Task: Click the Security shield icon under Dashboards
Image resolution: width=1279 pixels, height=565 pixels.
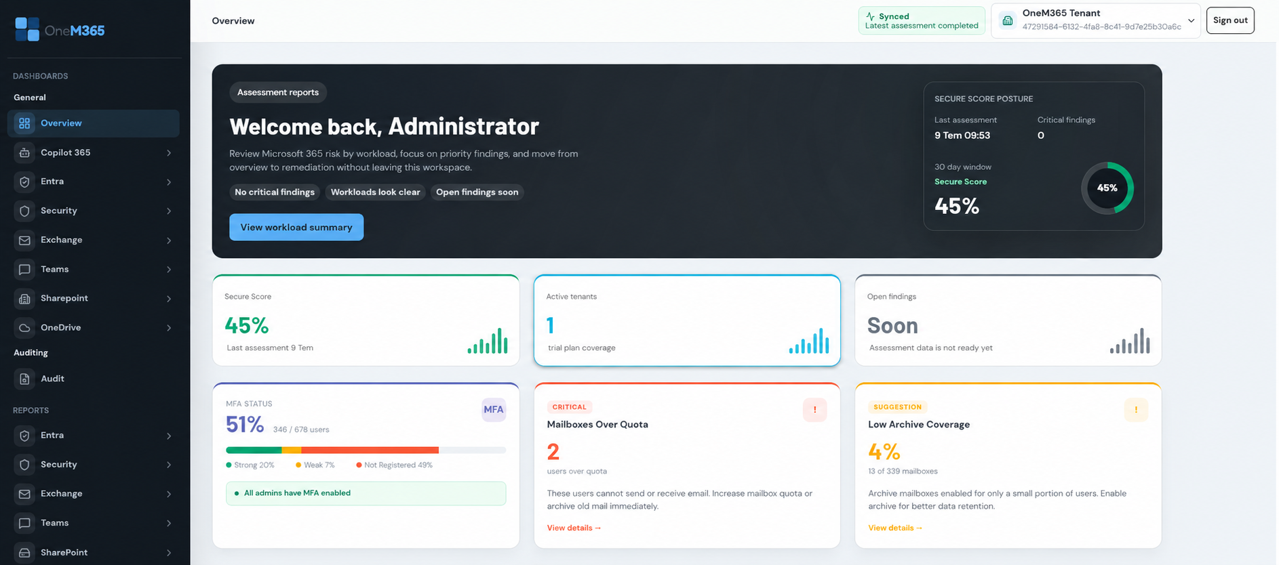Action: [x=24, y=211]
